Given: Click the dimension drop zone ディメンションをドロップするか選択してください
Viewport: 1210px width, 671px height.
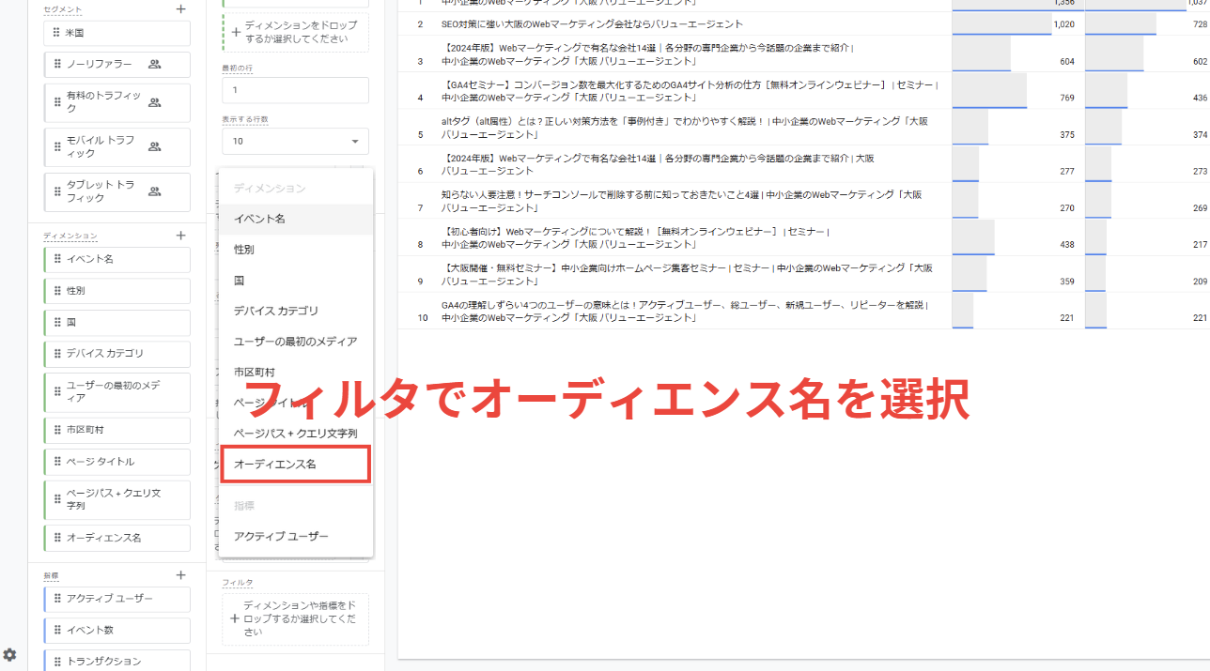Looking at the screenshot, I should click(295, 33).
